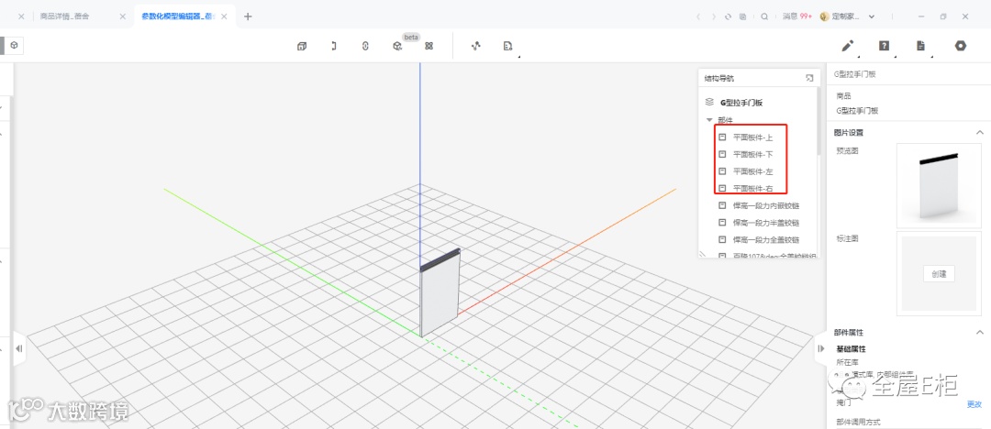Viewport: 991px width, 429px height.
Task: Expand the 结构导航 panel with corner icon
Action: tap(809, 78)
